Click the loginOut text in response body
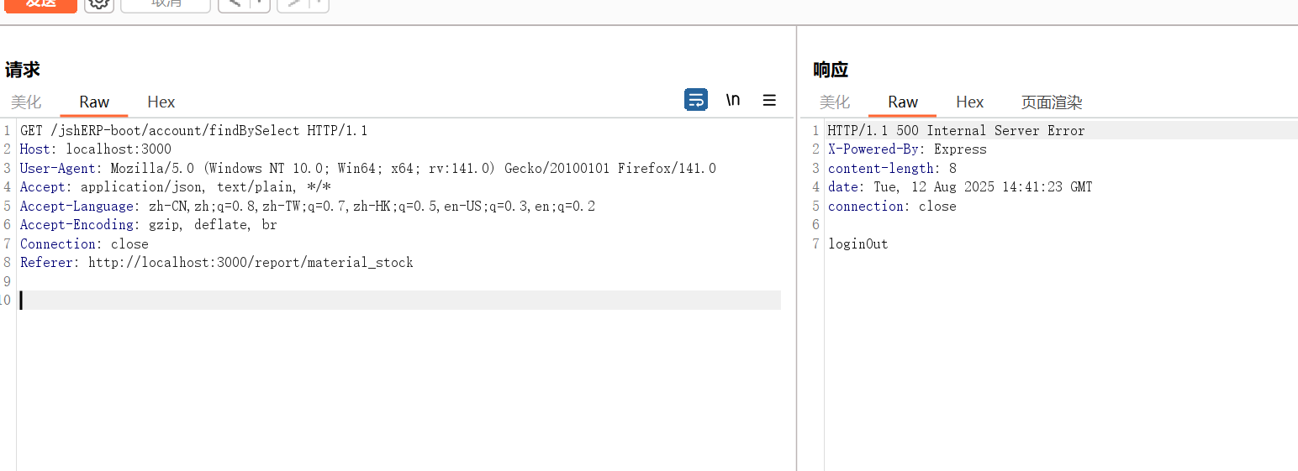Screen dimensions: 1298x471 857,244
